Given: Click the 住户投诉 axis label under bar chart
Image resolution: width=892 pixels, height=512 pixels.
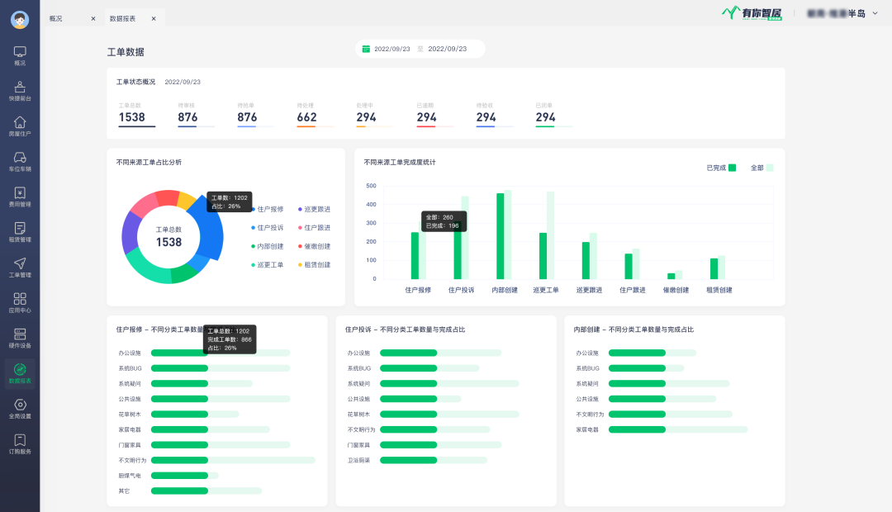Looking at the screenshot, I should click(461, 290).
